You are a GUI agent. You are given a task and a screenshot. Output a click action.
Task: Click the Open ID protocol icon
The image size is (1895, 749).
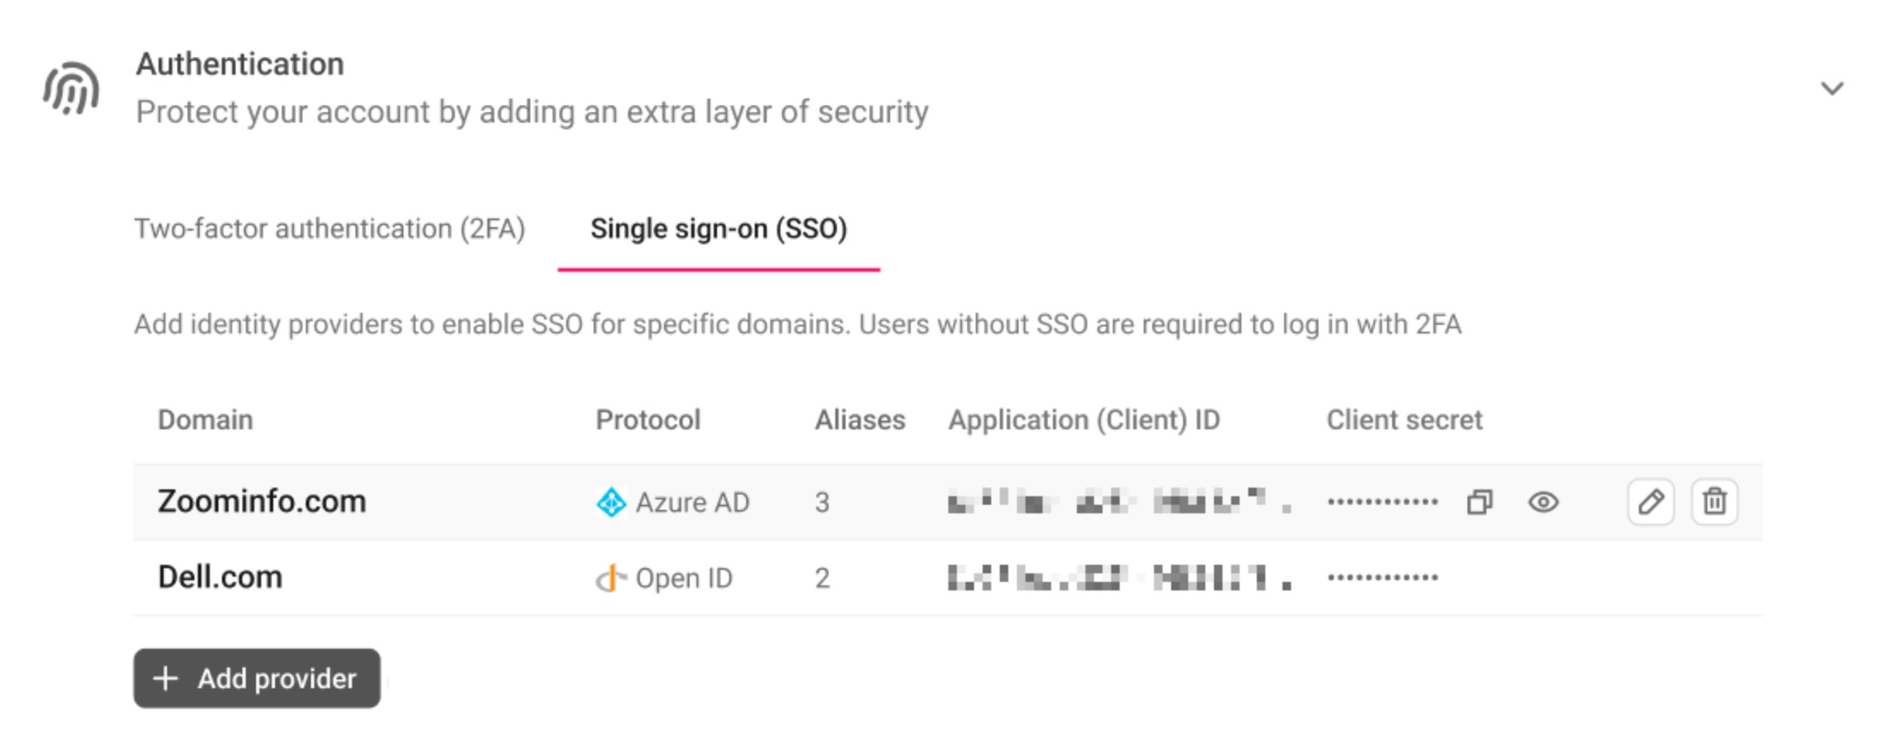point(611,578)
